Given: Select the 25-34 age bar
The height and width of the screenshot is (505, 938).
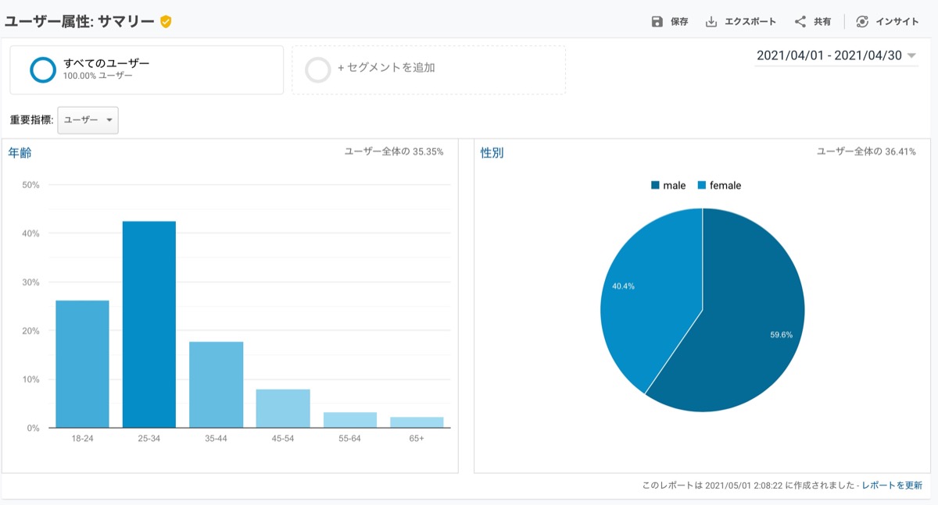Looking at the screenshot, I should (x=149, y=325).
